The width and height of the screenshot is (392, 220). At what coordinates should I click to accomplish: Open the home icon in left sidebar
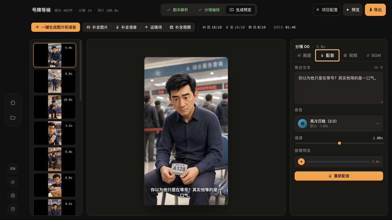[13, 103]
